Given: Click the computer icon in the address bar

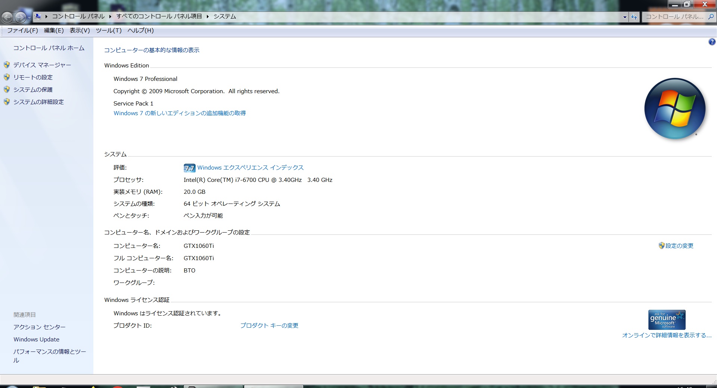Looking at the screenshot, I should [x=38, y=16].
